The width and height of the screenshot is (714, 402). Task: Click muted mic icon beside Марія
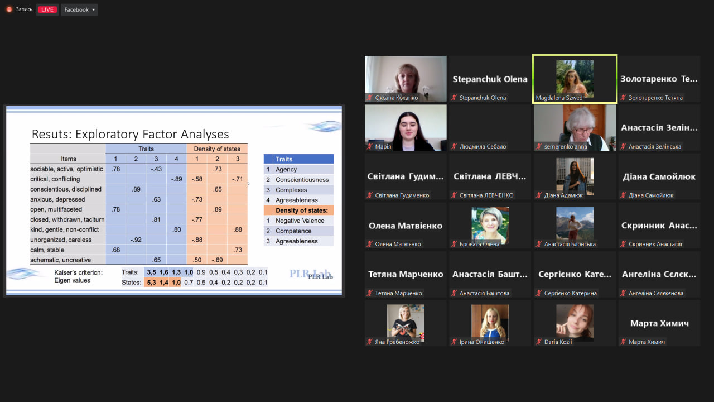point(370,147)
